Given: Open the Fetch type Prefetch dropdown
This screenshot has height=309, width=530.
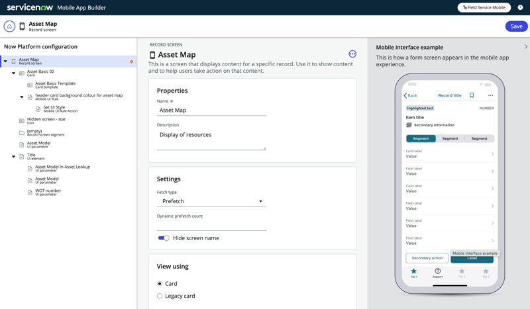Looking at the screenshot, I should click(x=211, y=201).
